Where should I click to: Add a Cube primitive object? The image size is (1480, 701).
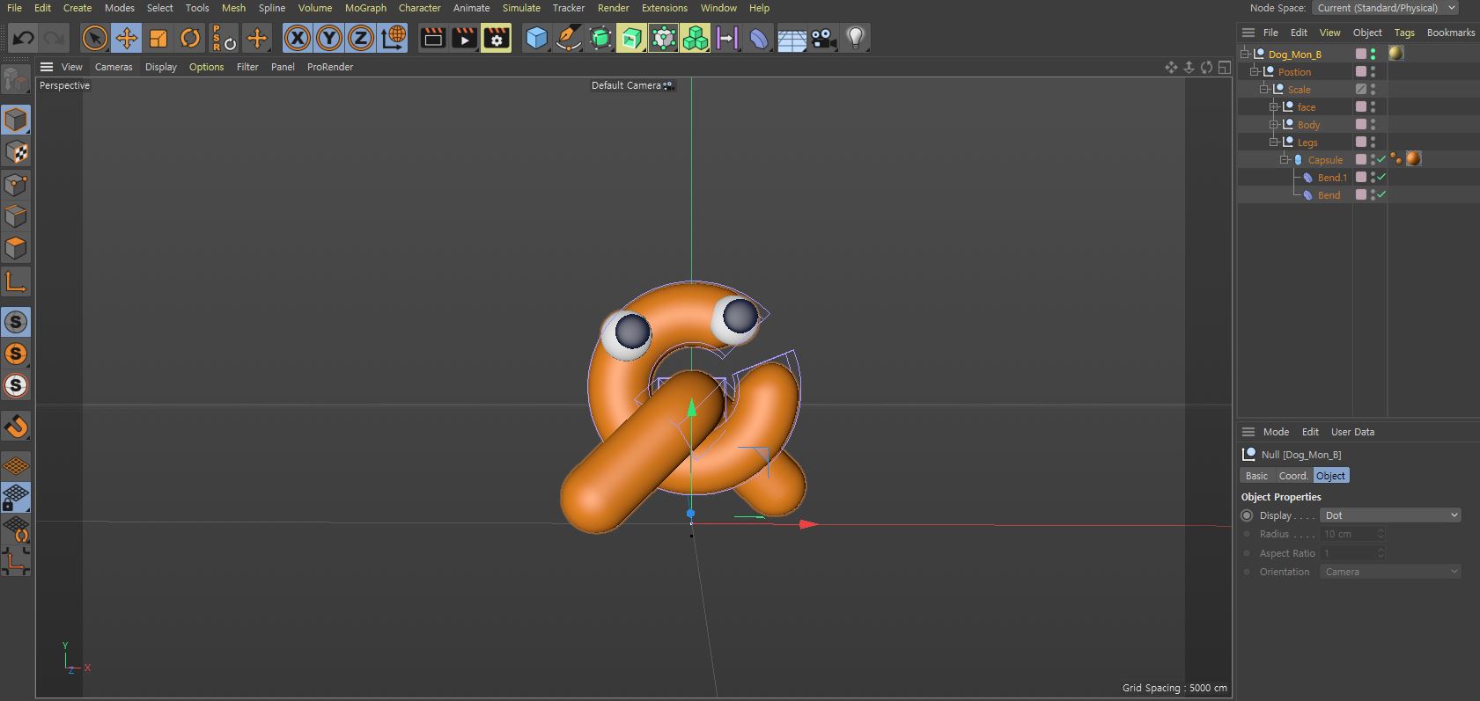[x=536, y=38]
